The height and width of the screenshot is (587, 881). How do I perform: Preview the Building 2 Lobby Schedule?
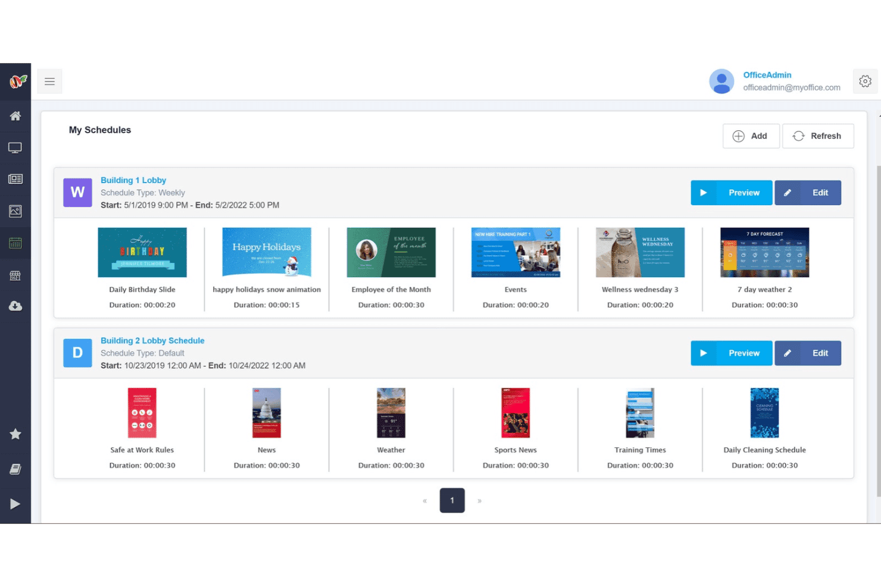point(732,353)
